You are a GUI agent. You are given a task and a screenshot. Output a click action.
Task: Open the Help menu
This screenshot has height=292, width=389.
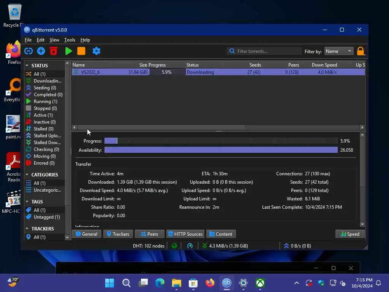[x=85, y=40]
